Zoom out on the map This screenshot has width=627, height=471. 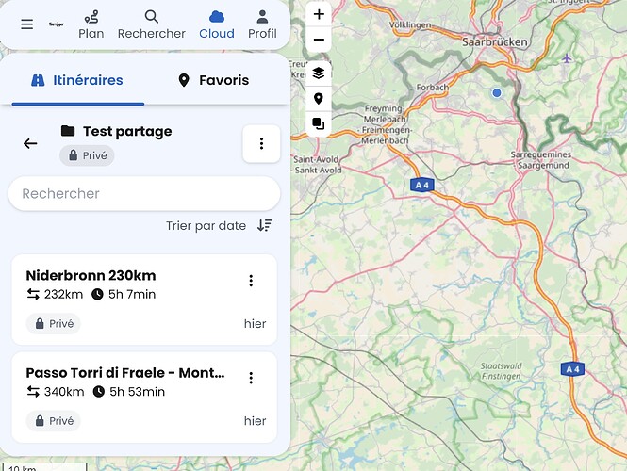coord(319,40)
